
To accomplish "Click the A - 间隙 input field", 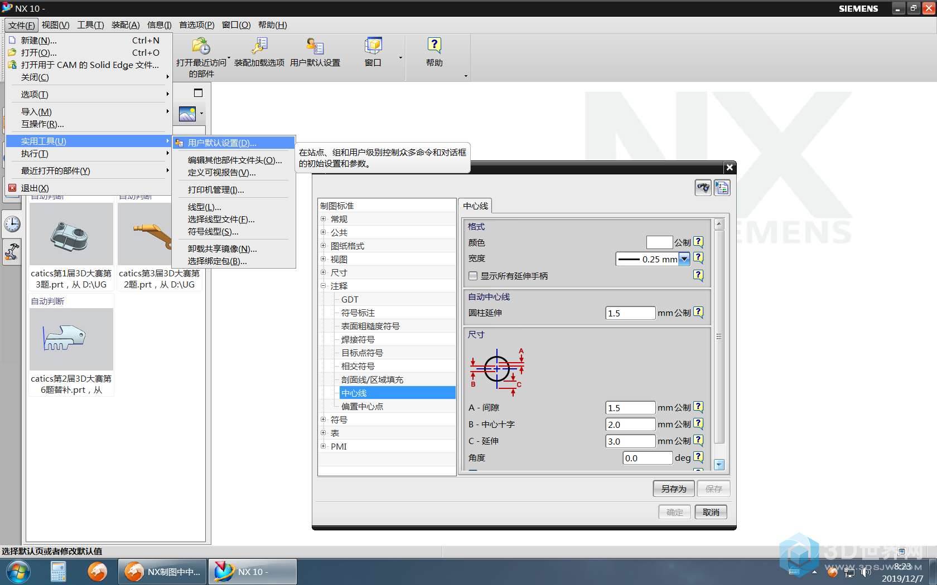I will coord(630,408).
